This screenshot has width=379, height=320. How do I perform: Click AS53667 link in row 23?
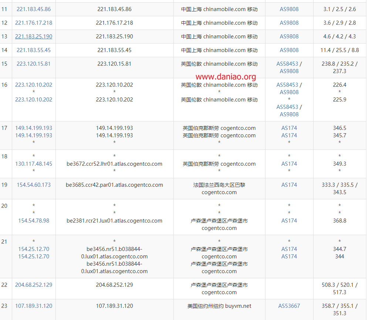(x=289, y=306)
